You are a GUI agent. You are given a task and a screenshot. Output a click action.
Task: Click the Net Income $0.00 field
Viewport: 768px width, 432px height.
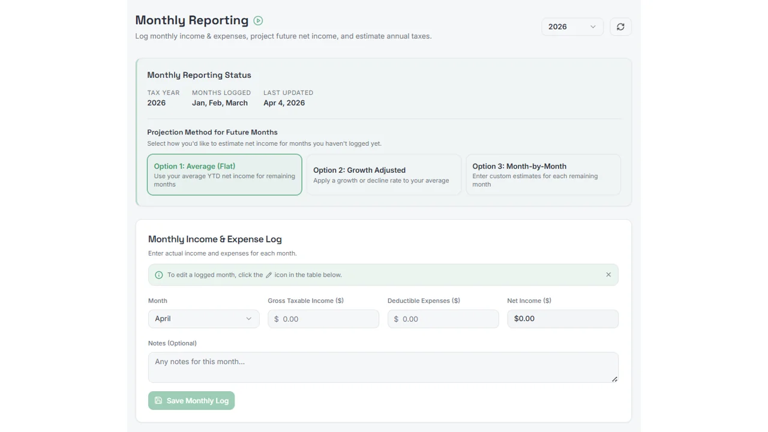(x=563, y=319)
